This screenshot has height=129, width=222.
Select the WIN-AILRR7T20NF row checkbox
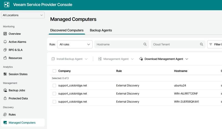(54, 94)
